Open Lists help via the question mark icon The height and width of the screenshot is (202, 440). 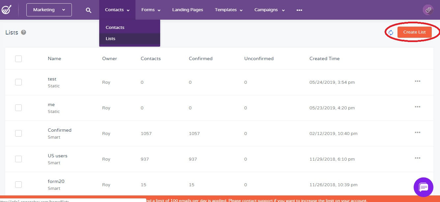point(23,32)
